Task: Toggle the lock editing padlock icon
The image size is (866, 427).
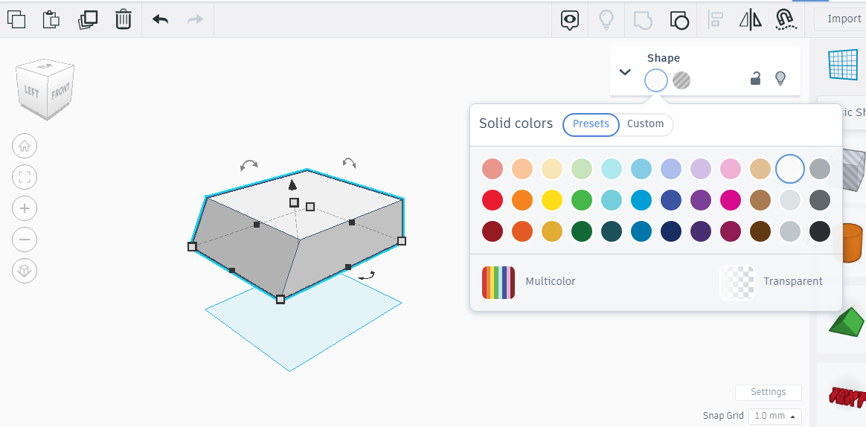Action: [756, 78]
